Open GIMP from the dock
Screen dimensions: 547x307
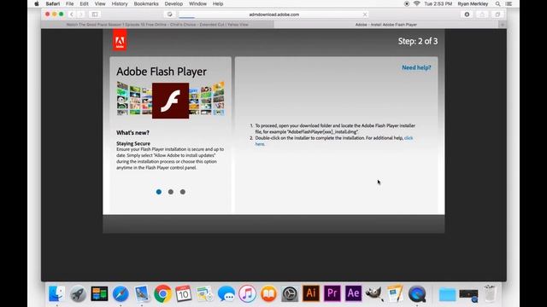[x=374, y=293]
